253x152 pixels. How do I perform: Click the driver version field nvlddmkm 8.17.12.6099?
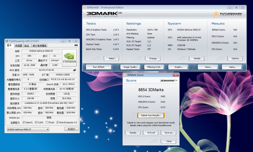[49, 103]
